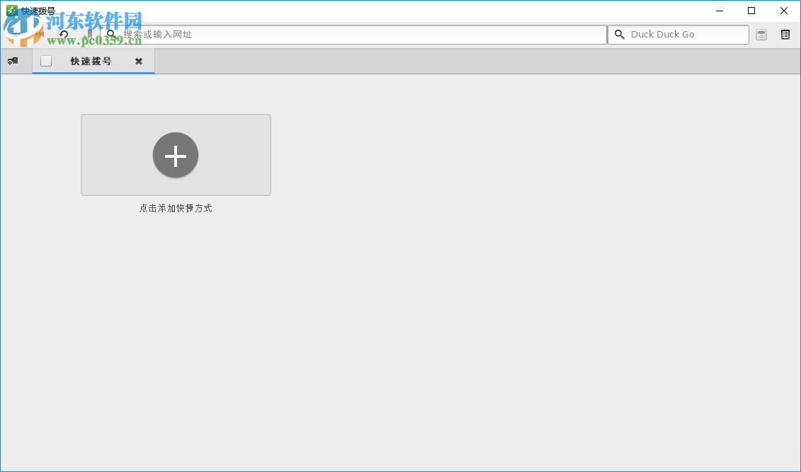Image resolution: width=801 pixels, height=472 pixels.
Task: Click the new tab icon left of the tabs
Action: [13, 61]
